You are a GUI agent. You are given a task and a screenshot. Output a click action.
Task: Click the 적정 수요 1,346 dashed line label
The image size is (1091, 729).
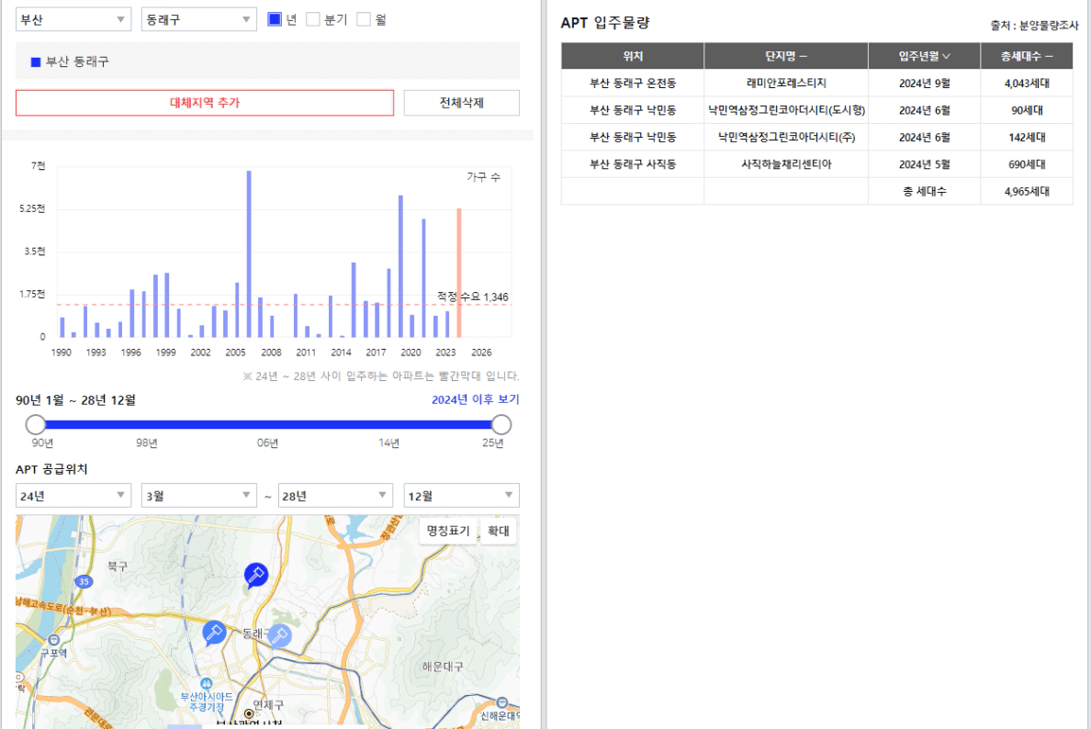(472, 297)
